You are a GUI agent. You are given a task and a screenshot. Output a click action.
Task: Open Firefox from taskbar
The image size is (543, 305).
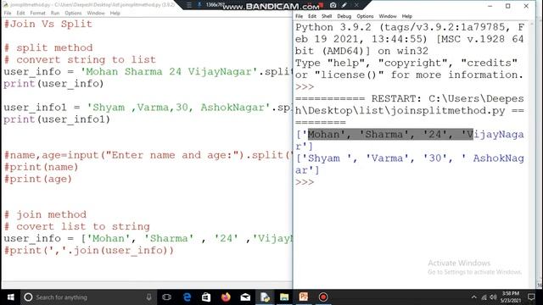coord(226,297)
